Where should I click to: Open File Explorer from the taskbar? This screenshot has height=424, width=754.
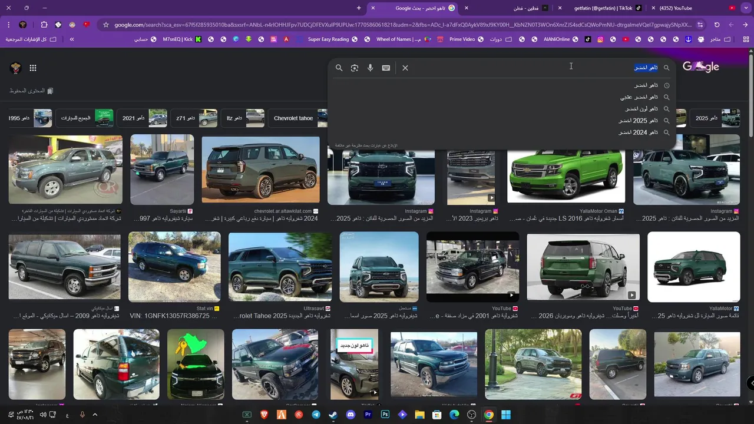click(419, 415)
